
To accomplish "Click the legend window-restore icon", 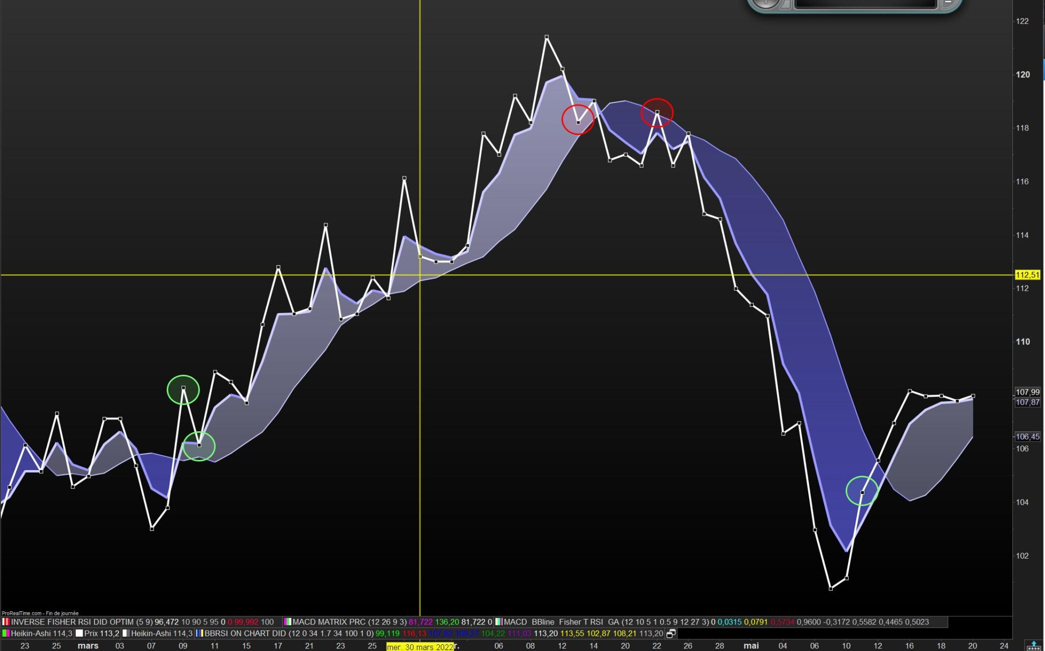I will tap(671, 634).
